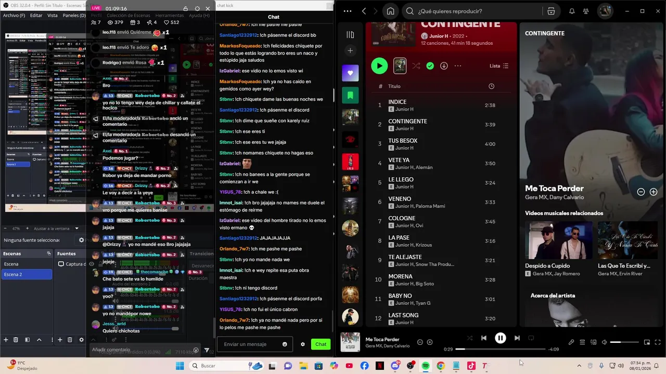Toggle shuffle for the CONTINGENTE album
Viewport: 666px width, 374px height.
point(416,66)
